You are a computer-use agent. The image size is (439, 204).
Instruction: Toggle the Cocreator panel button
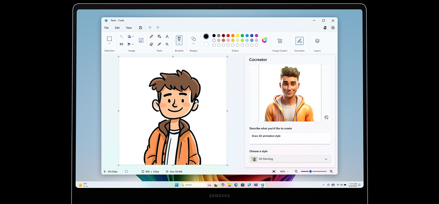[x=299, y=41]
